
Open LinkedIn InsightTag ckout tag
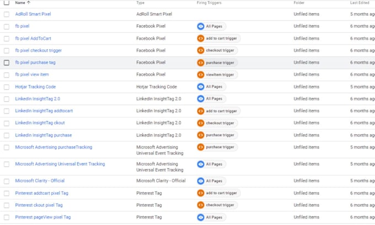point(40,123)
